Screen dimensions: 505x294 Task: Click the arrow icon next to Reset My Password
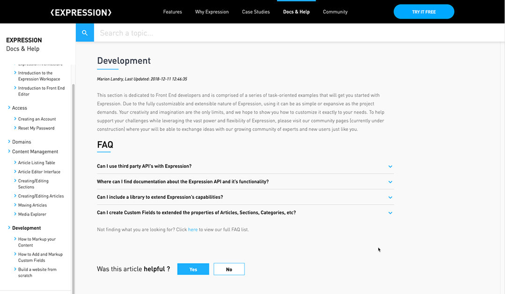[x=15, y=128]
